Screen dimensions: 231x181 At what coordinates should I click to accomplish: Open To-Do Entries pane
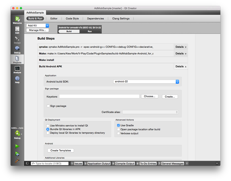click(x=146, y=164)
